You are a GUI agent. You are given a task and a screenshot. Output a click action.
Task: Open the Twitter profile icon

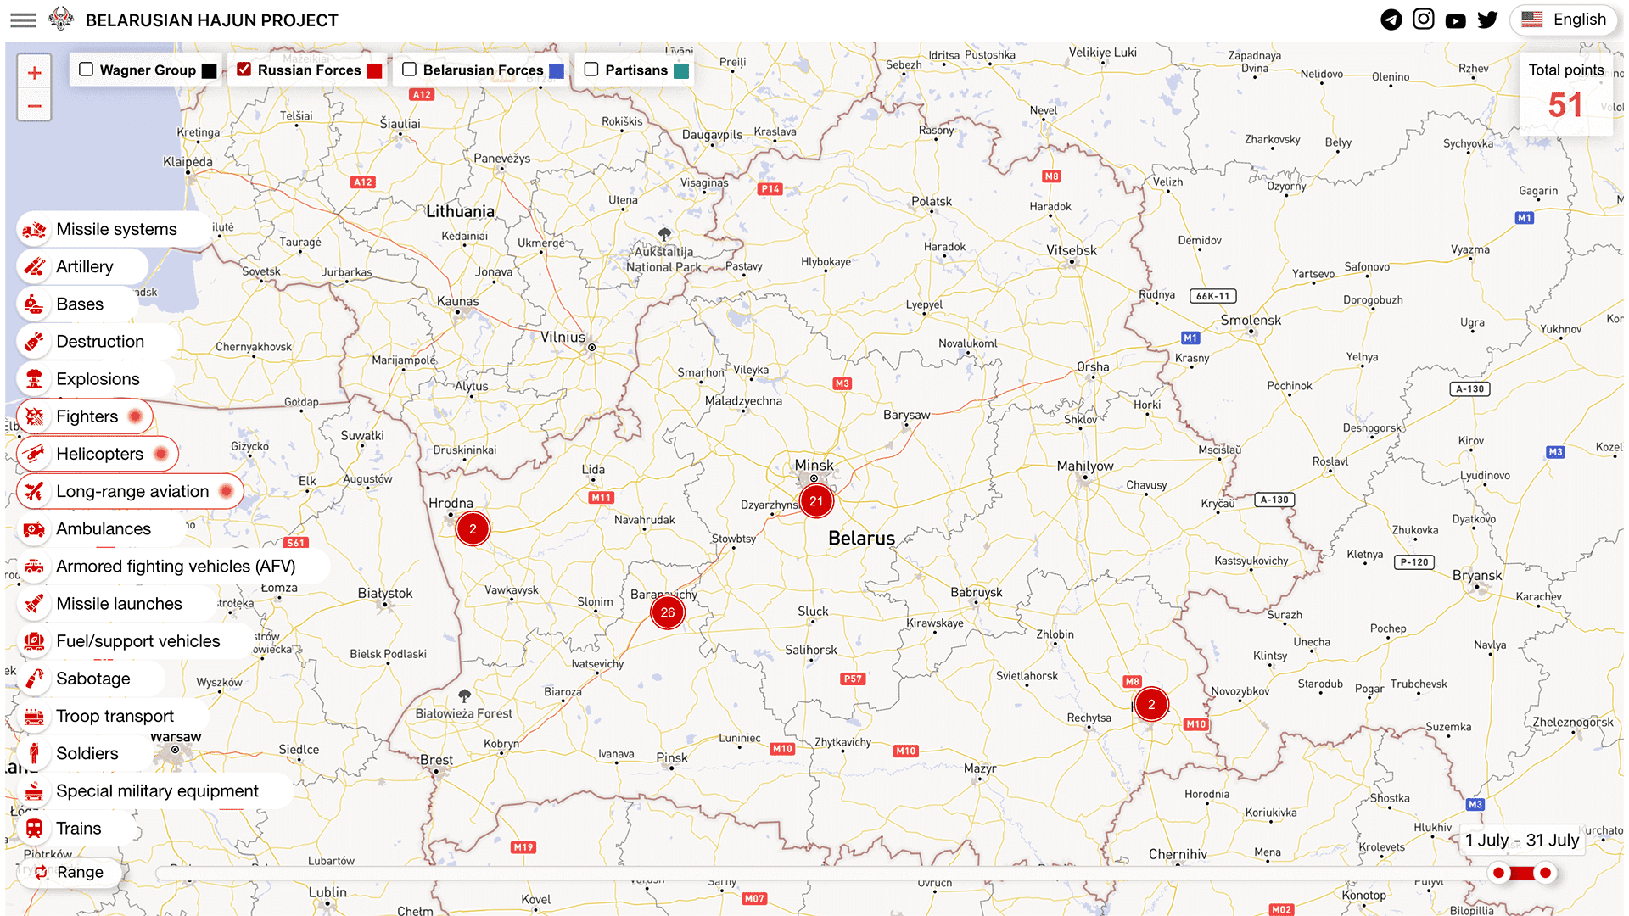1488,20
